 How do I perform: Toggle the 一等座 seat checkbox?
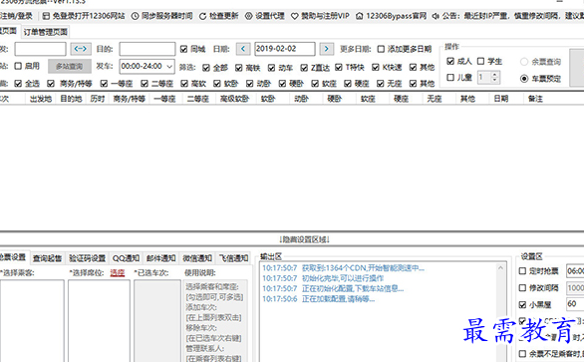pyautogui.click(x=104, y=84)
